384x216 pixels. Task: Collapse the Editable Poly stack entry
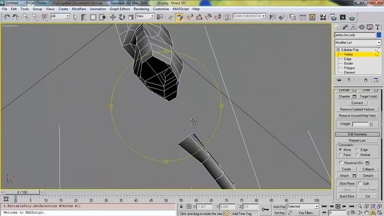pos(338,50)
